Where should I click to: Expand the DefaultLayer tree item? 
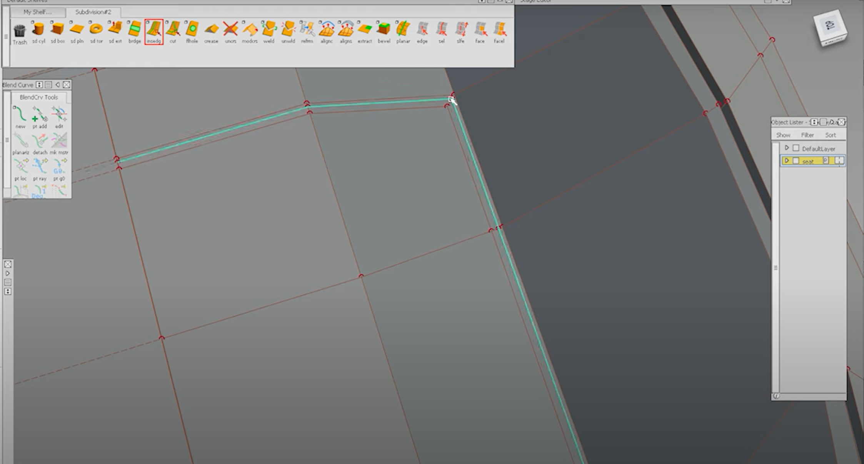coord(787,148)
